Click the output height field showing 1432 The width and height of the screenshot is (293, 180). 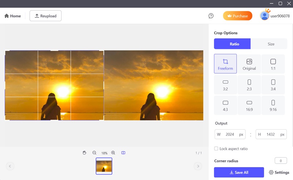coord(271,134)
